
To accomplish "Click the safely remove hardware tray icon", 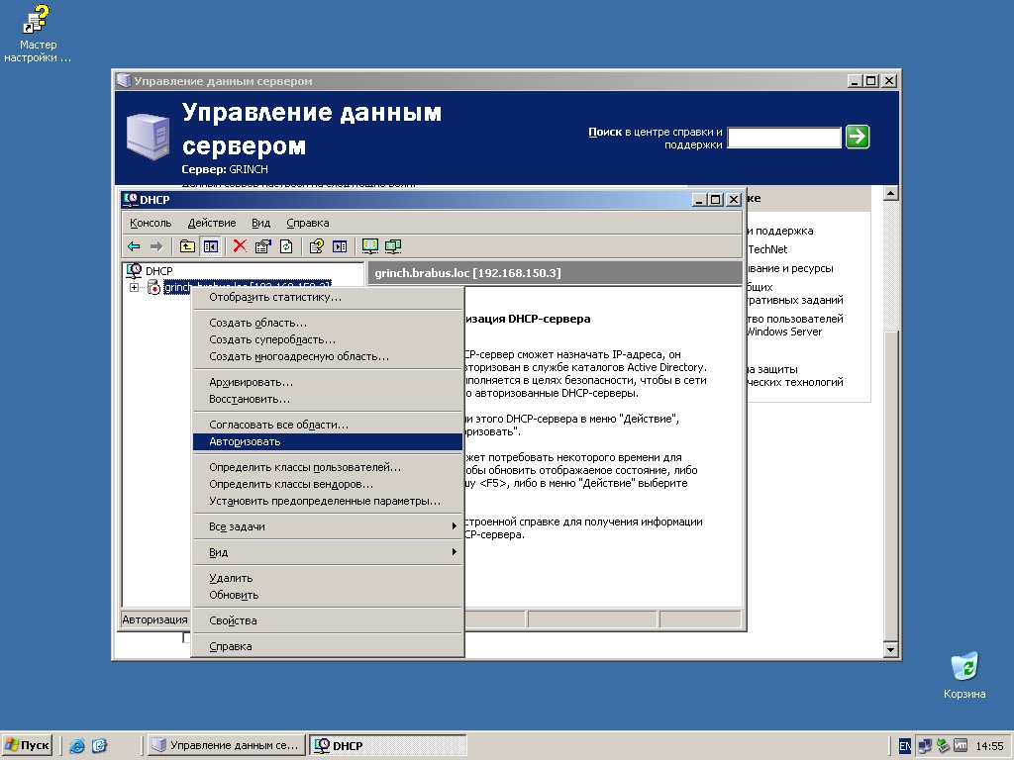I will 943,746.
